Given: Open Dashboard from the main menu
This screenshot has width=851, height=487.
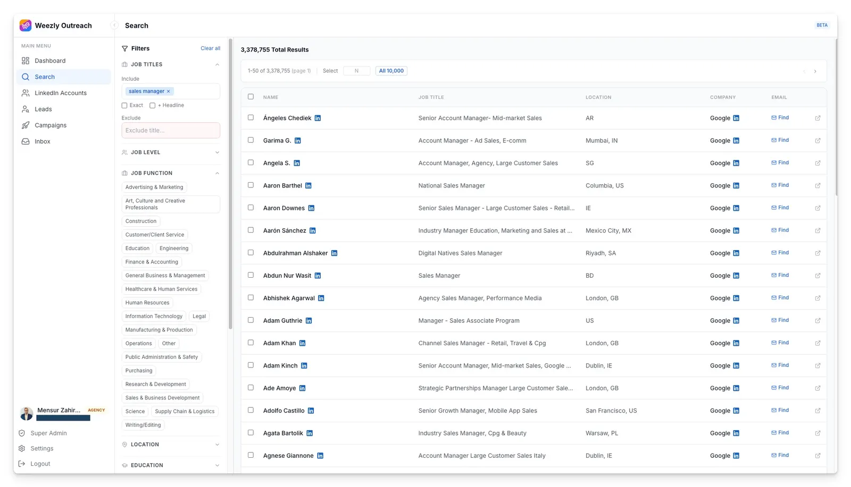Looking at the screenshot, I should [64, 61].
